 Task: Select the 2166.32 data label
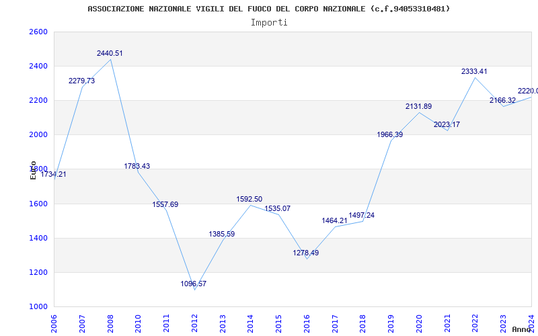click(502, 100)
